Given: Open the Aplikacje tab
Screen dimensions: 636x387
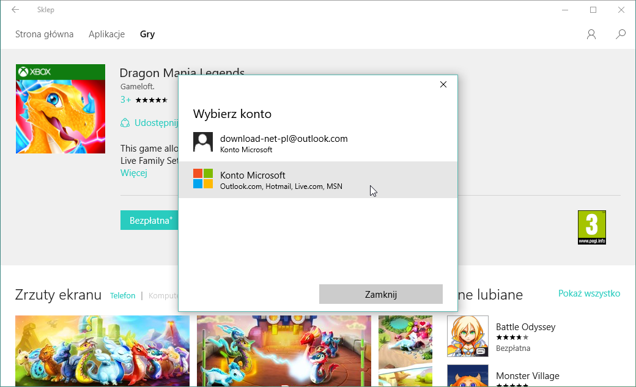Looking at the screenshot, I should click(106, 34).
